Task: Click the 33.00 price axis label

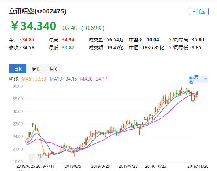Action: pos(17,99)
